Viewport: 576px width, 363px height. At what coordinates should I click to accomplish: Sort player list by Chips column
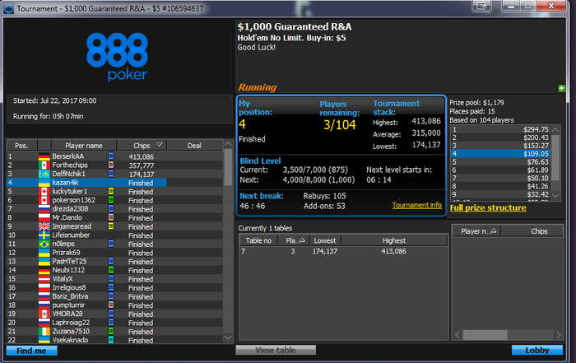click(x=142, y=146)
